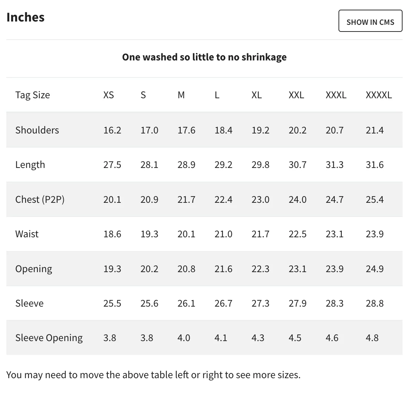Select the 23.0 chest value for XL
Viewport: 417px width, 393px height.
260,199
